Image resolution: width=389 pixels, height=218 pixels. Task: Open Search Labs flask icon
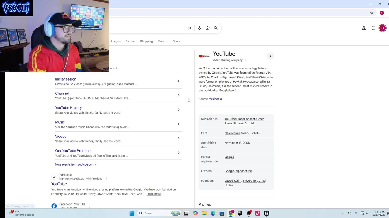[x=364, y=28]
